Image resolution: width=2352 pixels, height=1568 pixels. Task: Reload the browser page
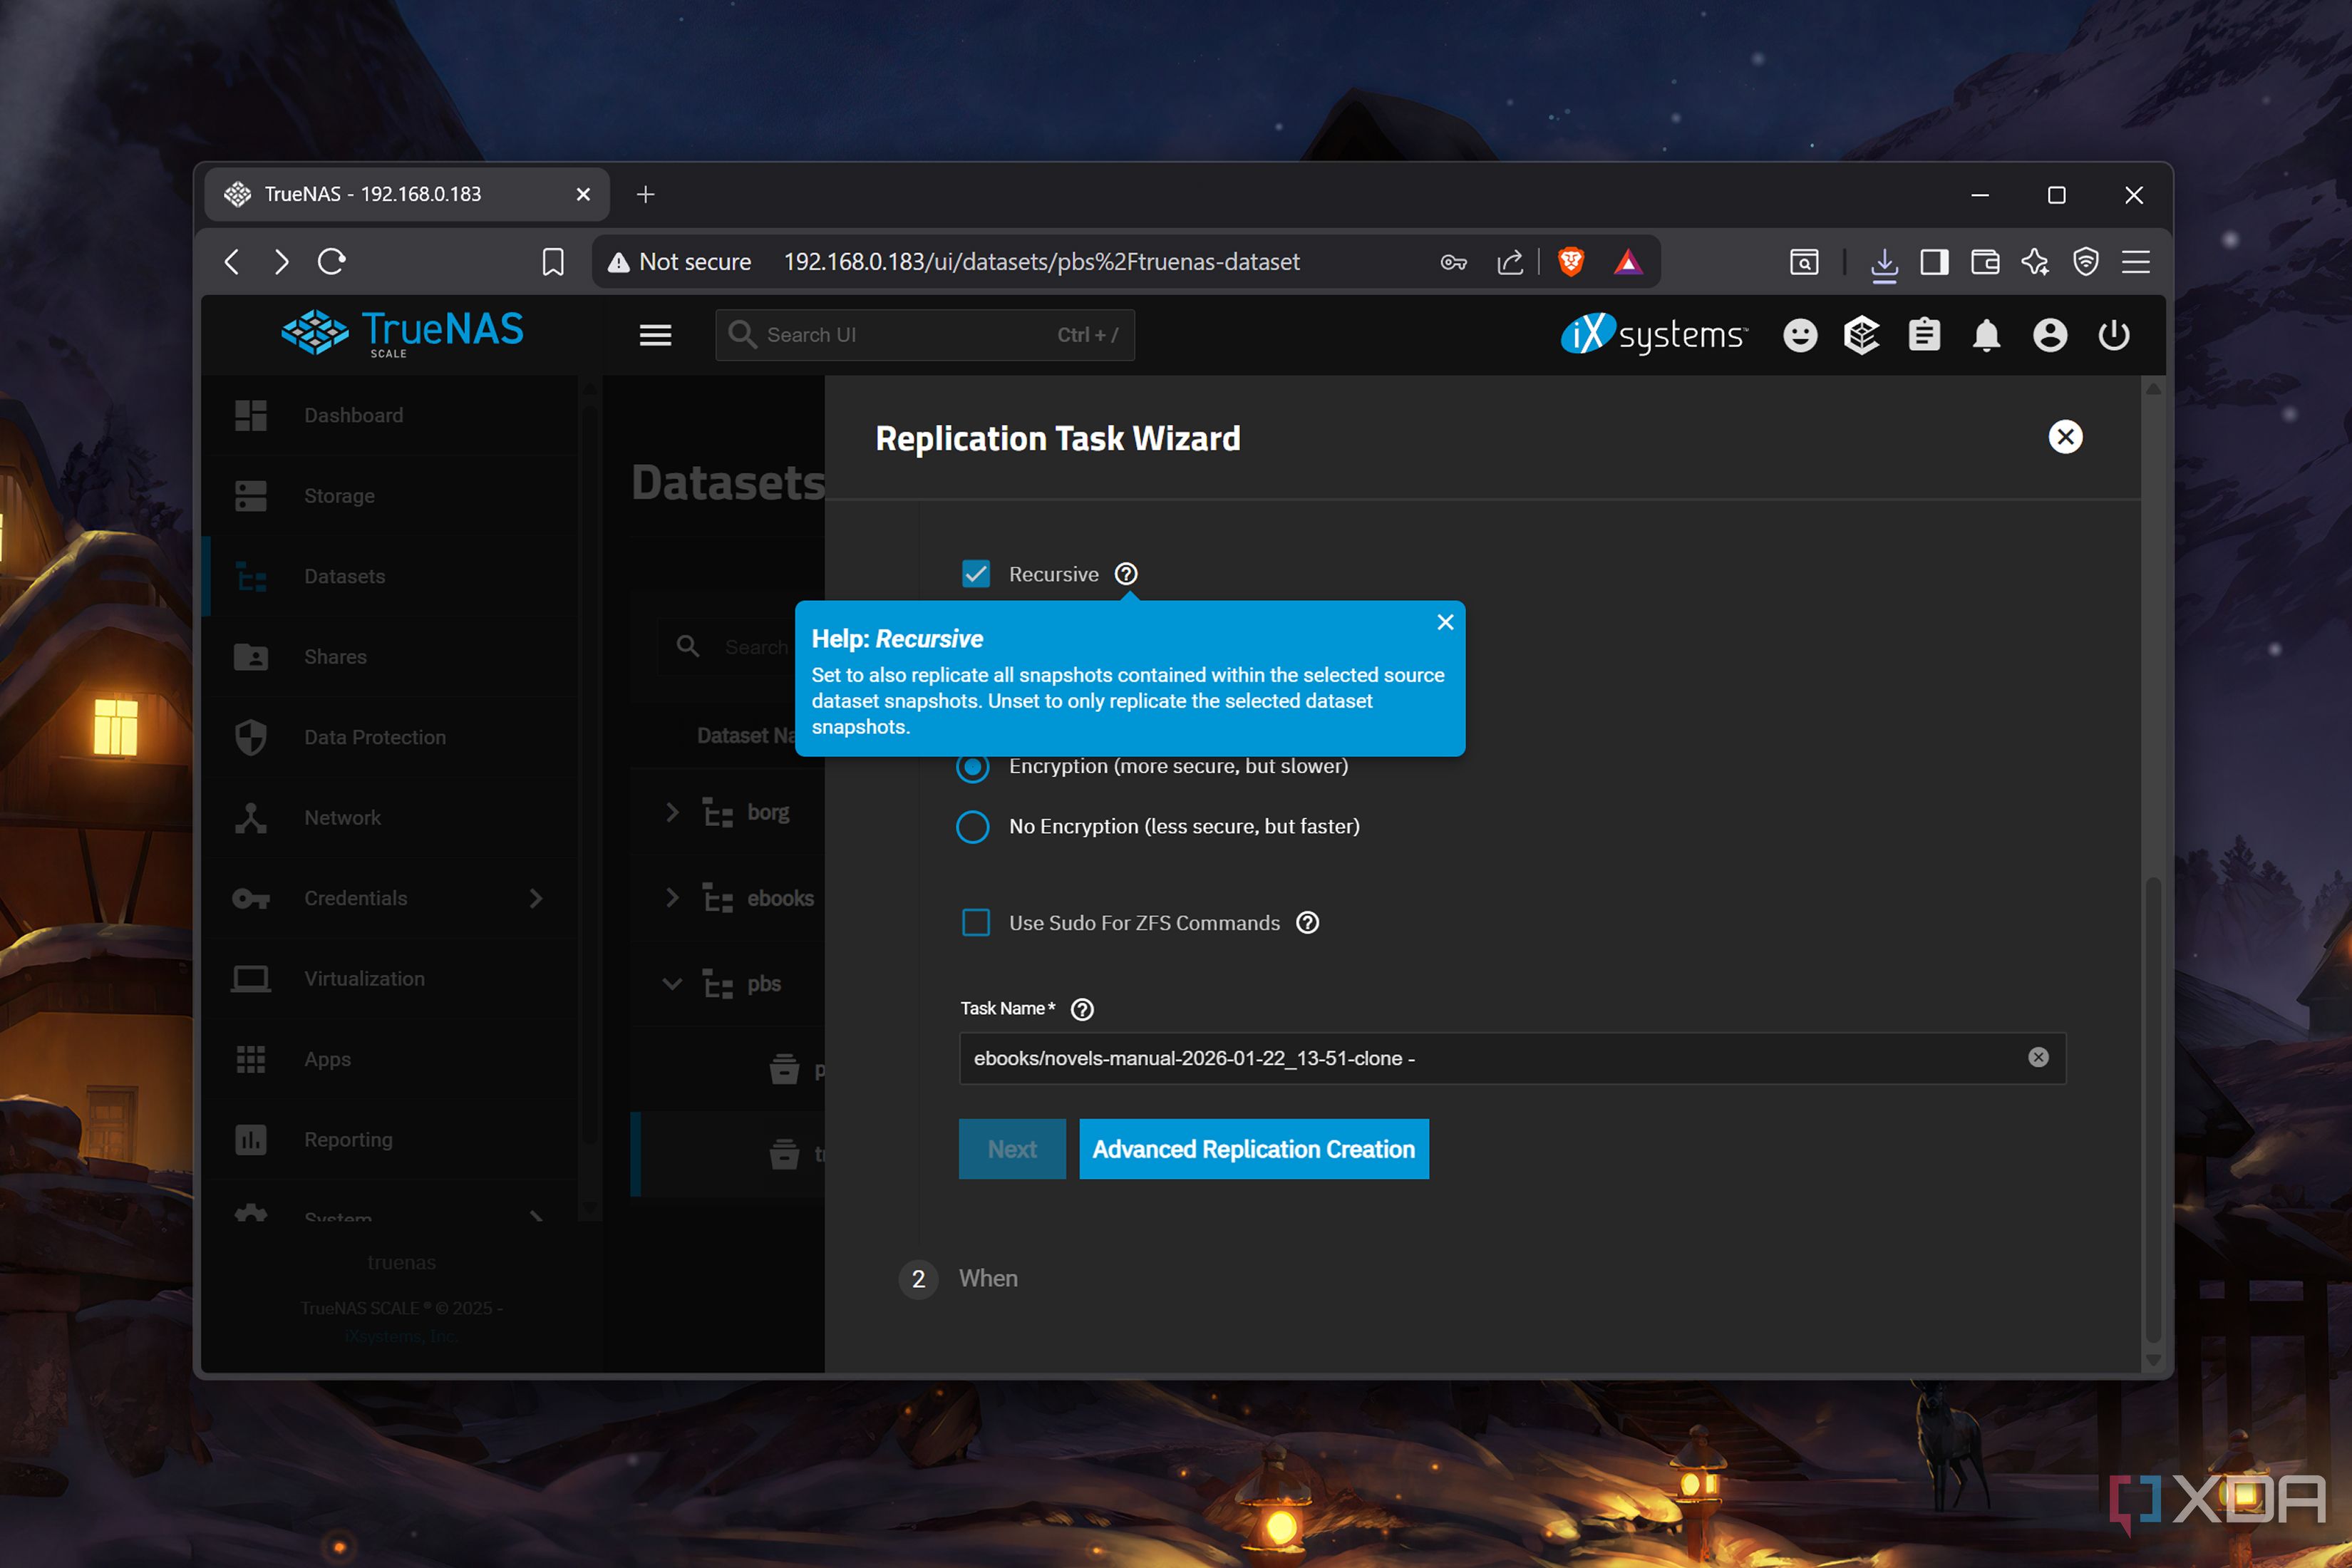332,262
